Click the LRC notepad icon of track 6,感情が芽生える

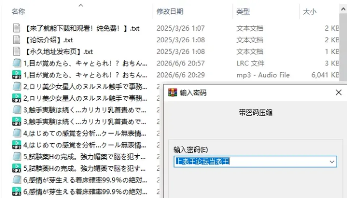point(17,180)
